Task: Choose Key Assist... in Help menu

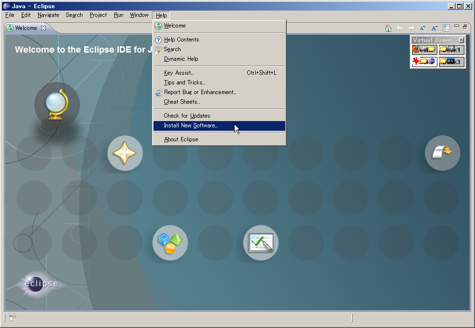Action: 219,73
